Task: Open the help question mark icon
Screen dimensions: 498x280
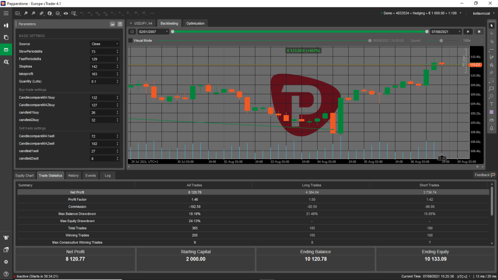Action: (x=6, y=274)
